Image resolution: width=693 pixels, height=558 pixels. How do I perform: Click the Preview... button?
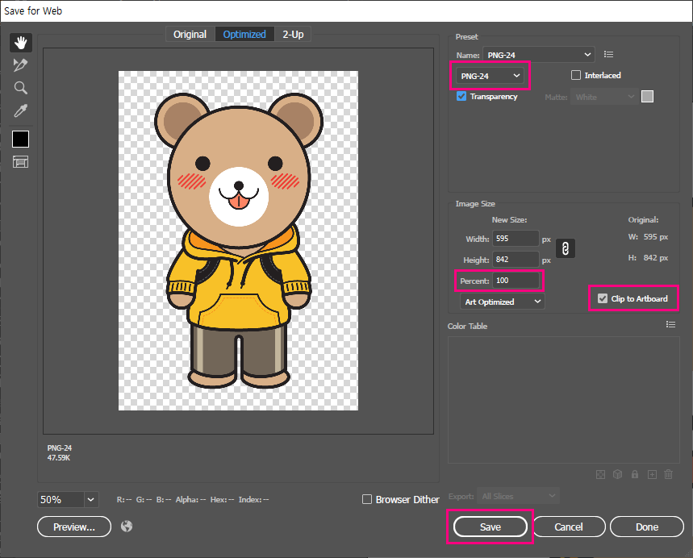pos(74,527)
